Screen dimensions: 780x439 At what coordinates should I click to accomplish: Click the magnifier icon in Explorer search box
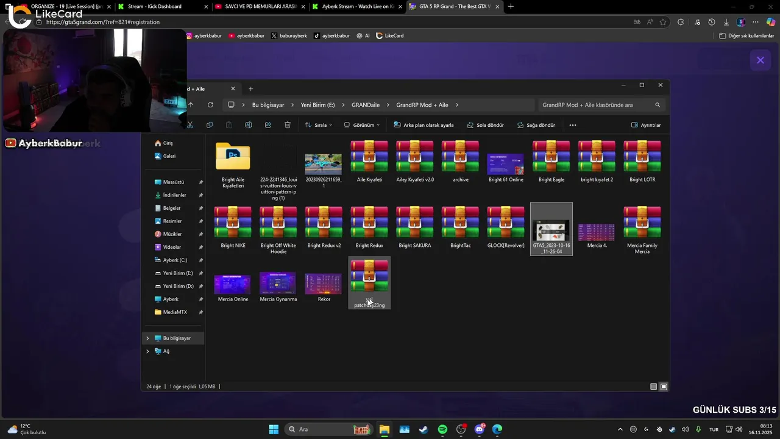pyautogui.click(x=658, y=105)
